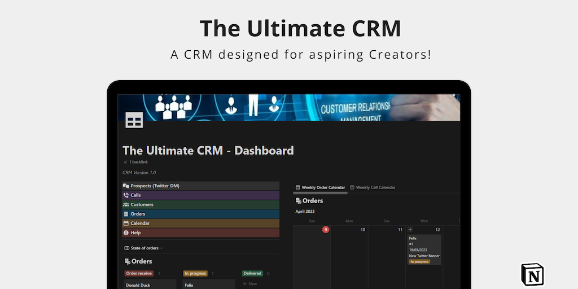
Task: Select the highlighted day 9 in calendar
Action: click(x=326, y=230)
